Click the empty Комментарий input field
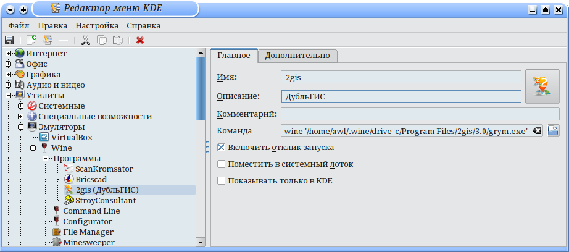569x252 pixels. click(420, 114)
